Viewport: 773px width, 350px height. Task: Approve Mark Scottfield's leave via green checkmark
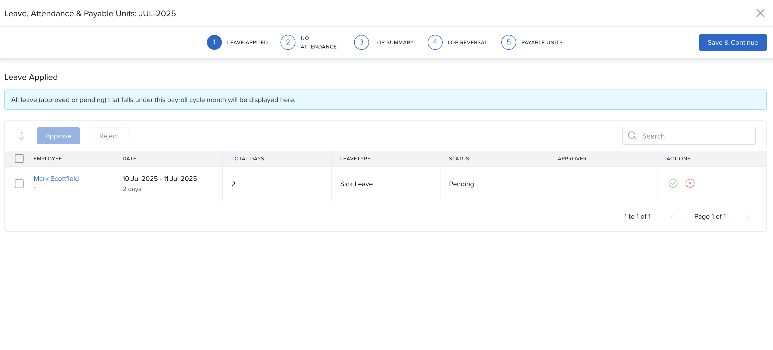tap(673, 183)
